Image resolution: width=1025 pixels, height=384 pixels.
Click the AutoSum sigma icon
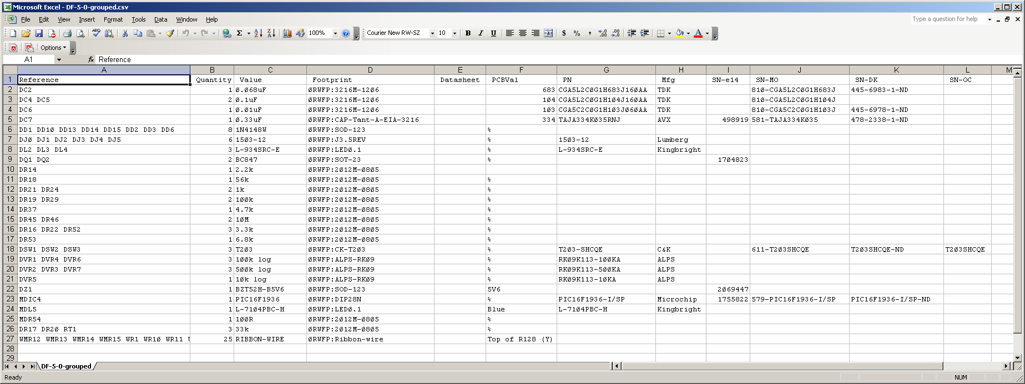tap(240, 33)
